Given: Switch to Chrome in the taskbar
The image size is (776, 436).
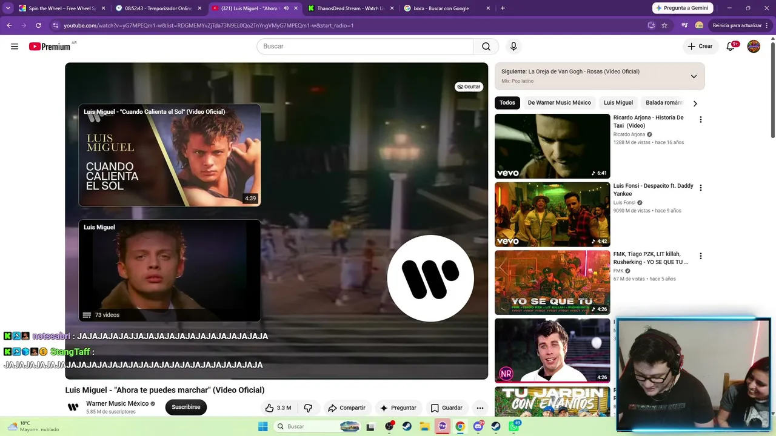Looking at the screenshot, I should click(x=460, y=426).
